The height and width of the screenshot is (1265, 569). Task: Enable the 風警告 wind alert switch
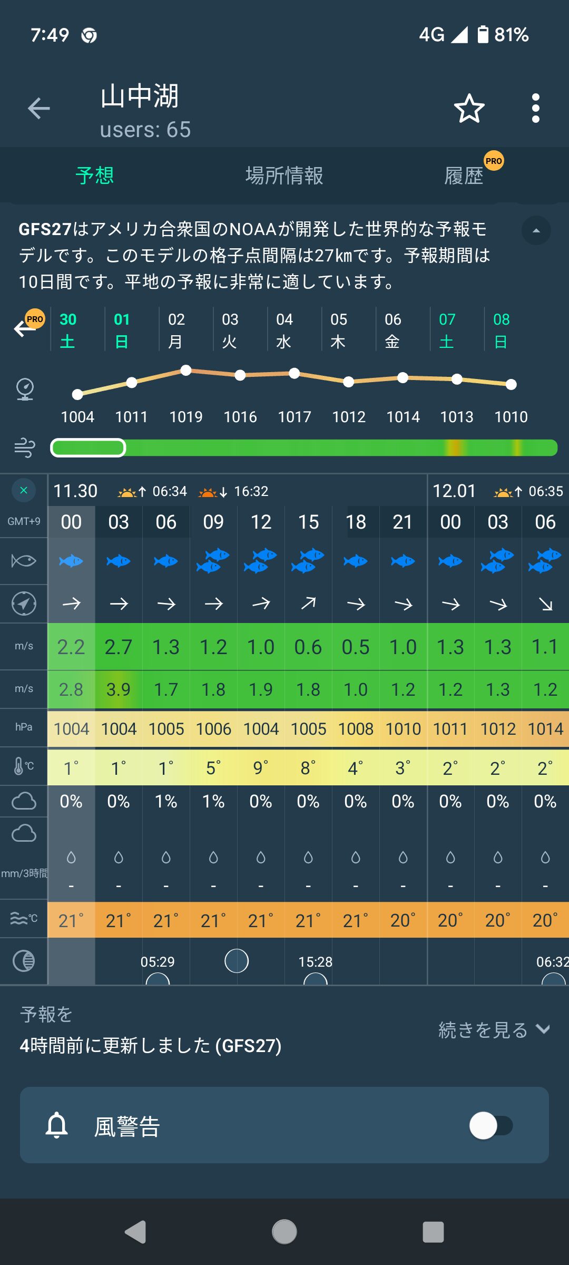490,1125
